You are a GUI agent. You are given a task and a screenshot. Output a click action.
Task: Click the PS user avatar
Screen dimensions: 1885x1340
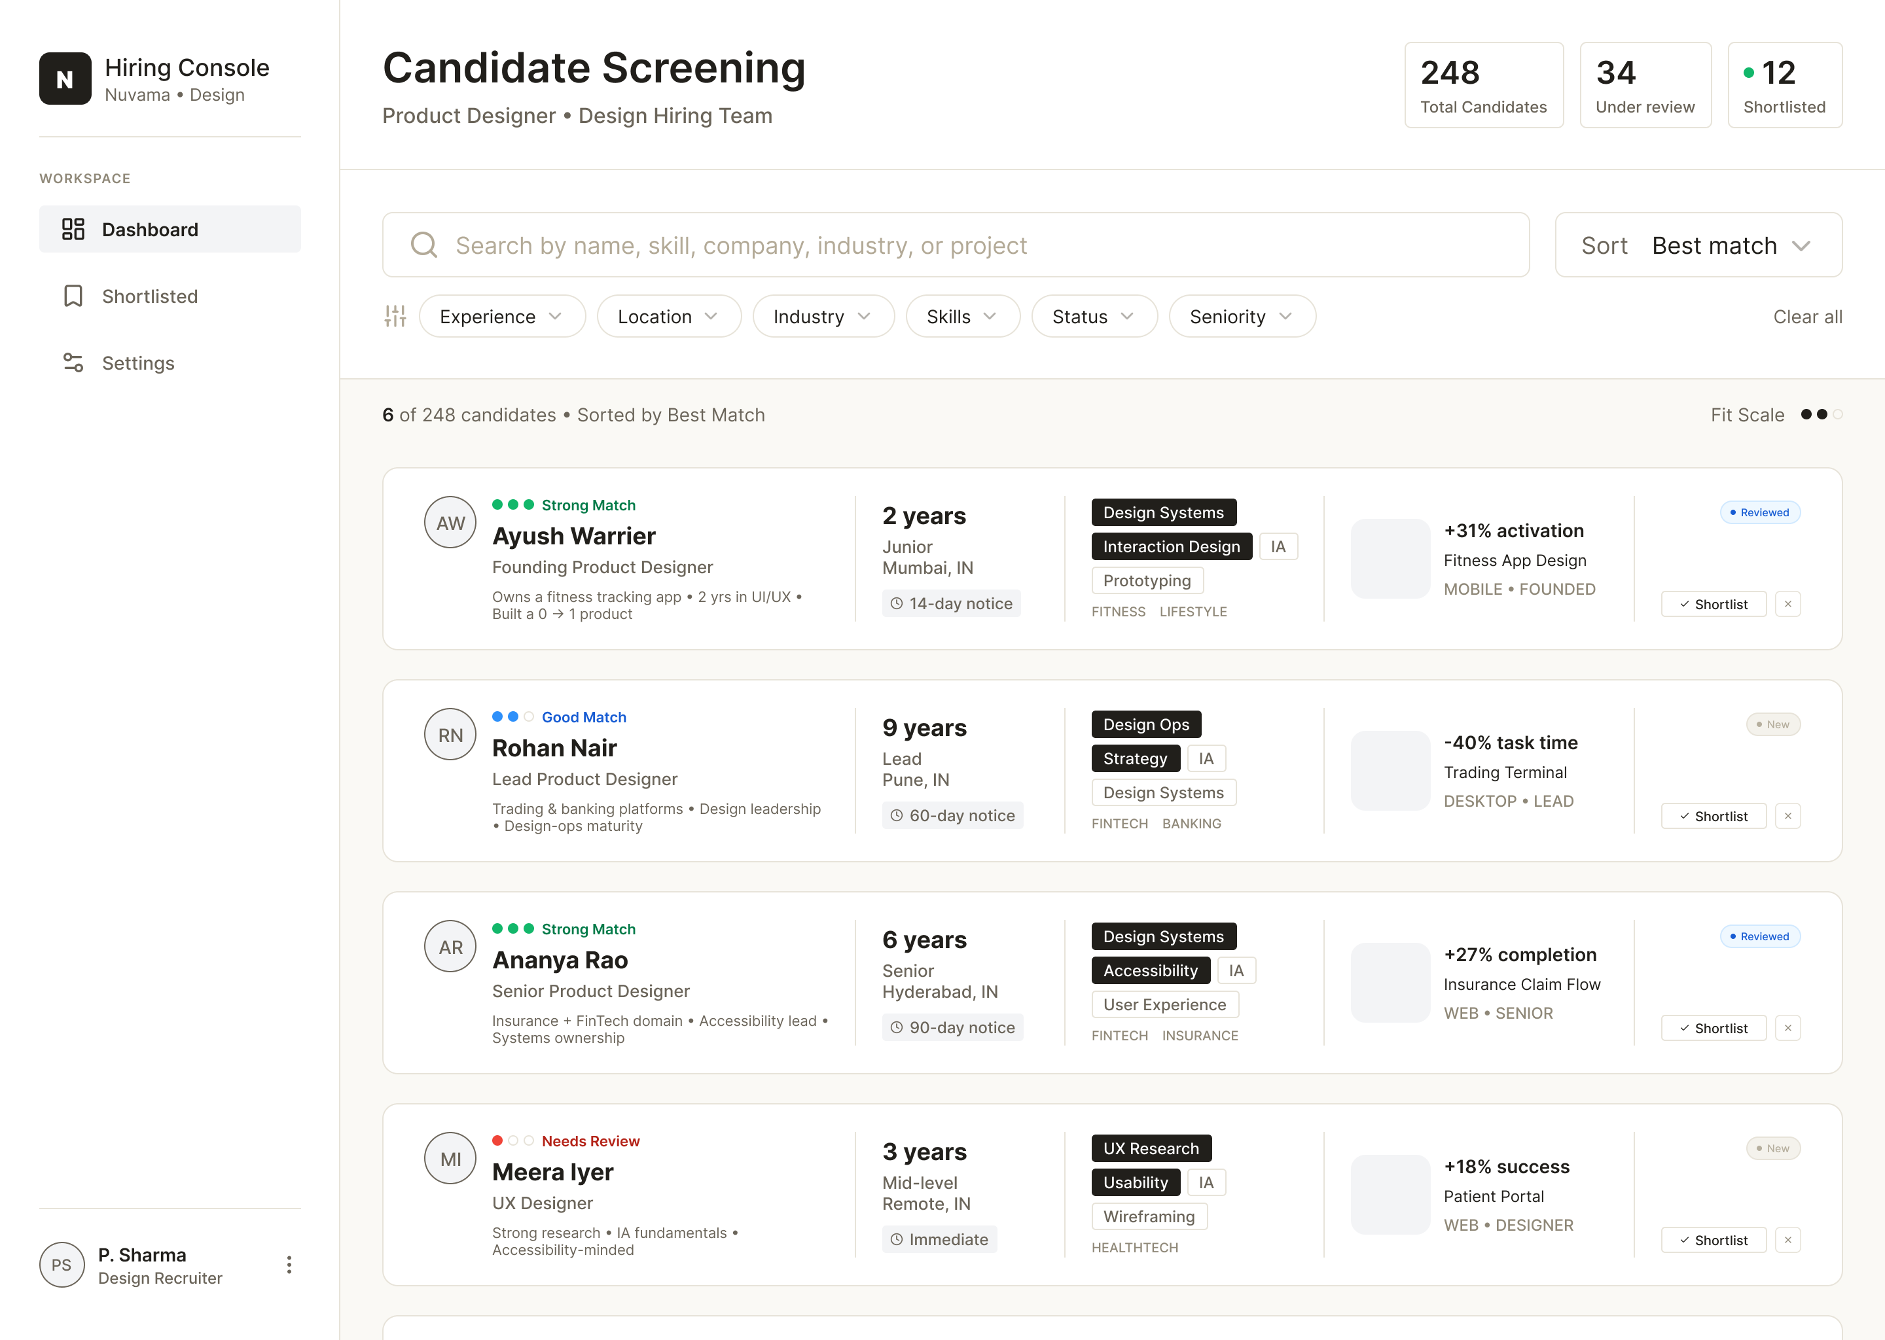[62, 1265]
